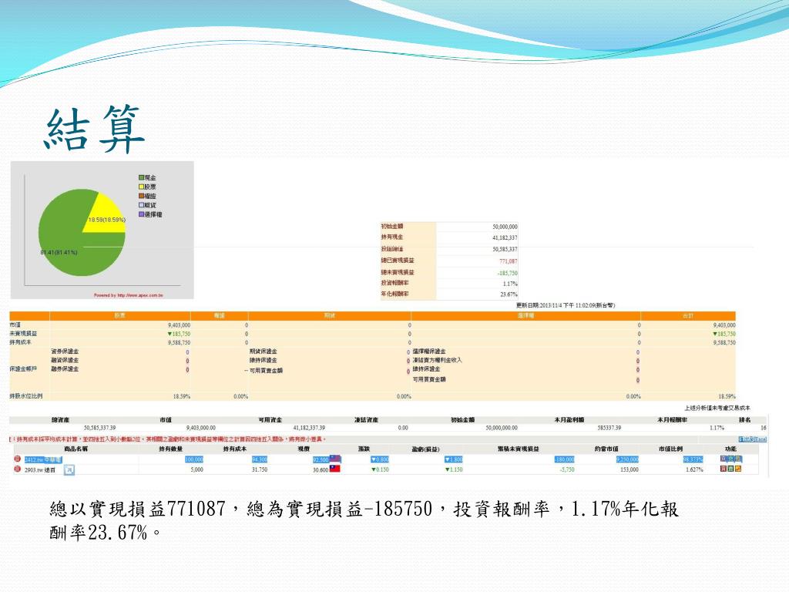The height and width of the screenshot is (592, 789).
Task: Click the orange chart icon for 2903.tw
Action: coord(738,469)
